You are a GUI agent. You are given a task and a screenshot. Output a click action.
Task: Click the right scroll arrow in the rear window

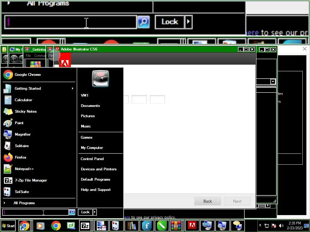point(268,206)
